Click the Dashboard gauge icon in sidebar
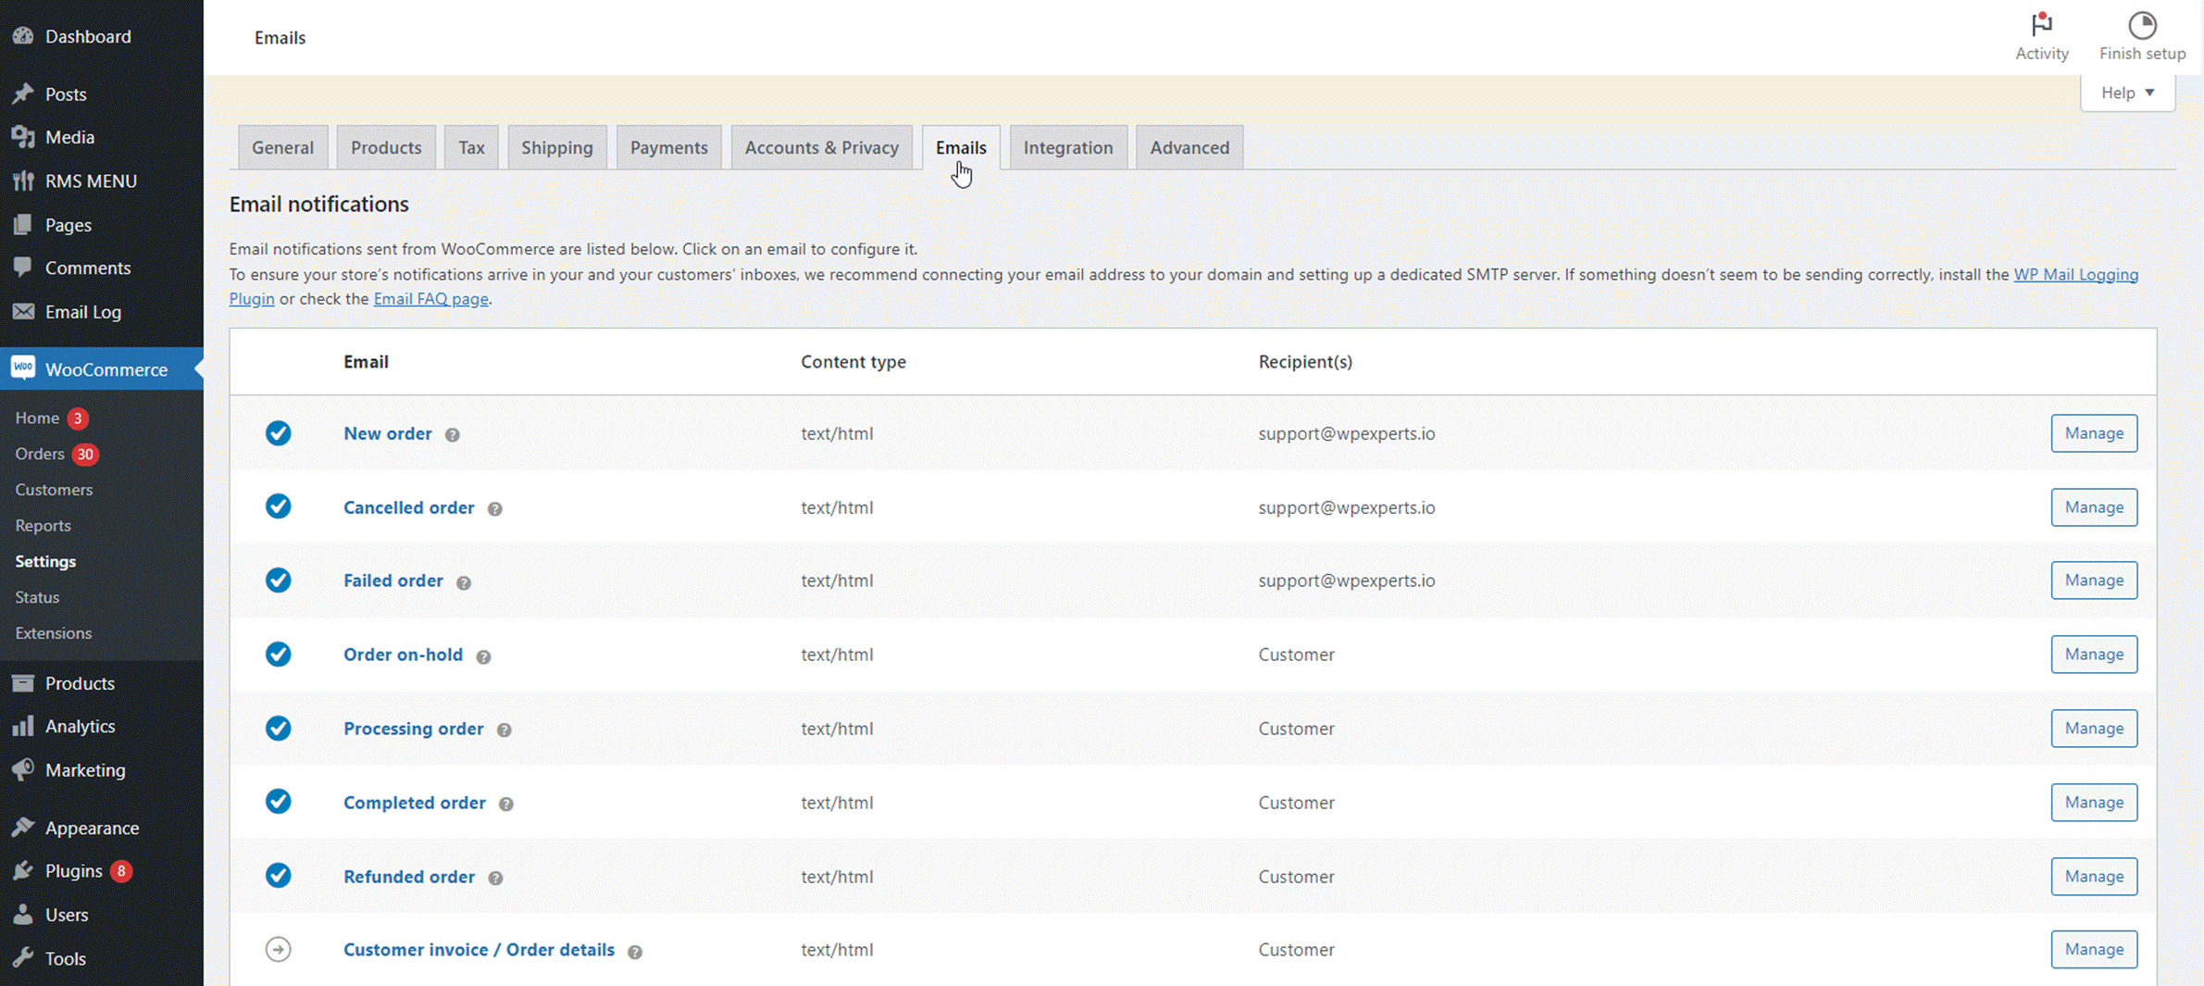Viewport: 2204px width, 986px height. [x=23, y=36]
